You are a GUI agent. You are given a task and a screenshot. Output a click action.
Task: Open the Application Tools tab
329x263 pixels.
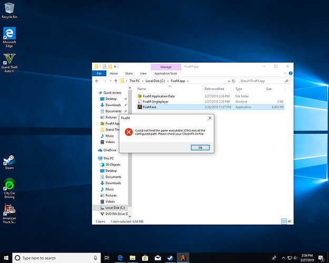[x=165, y=74]
